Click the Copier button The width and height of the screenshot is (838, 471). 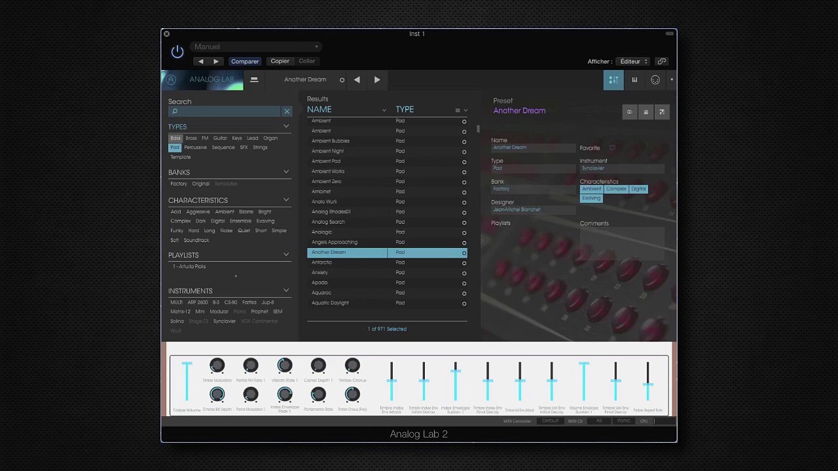tap(280, 61)
